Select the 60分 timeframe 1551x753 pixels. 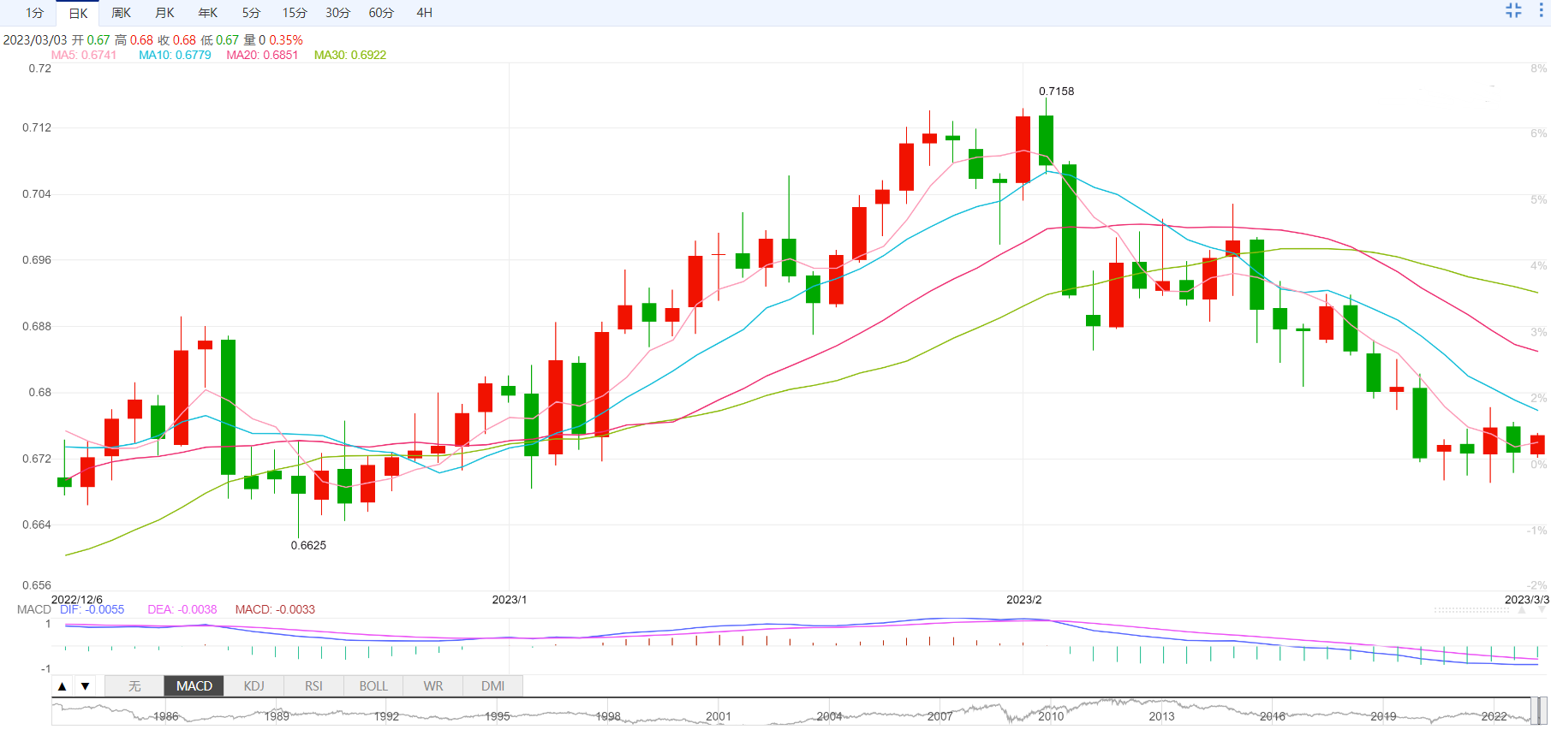pos(381,13)
